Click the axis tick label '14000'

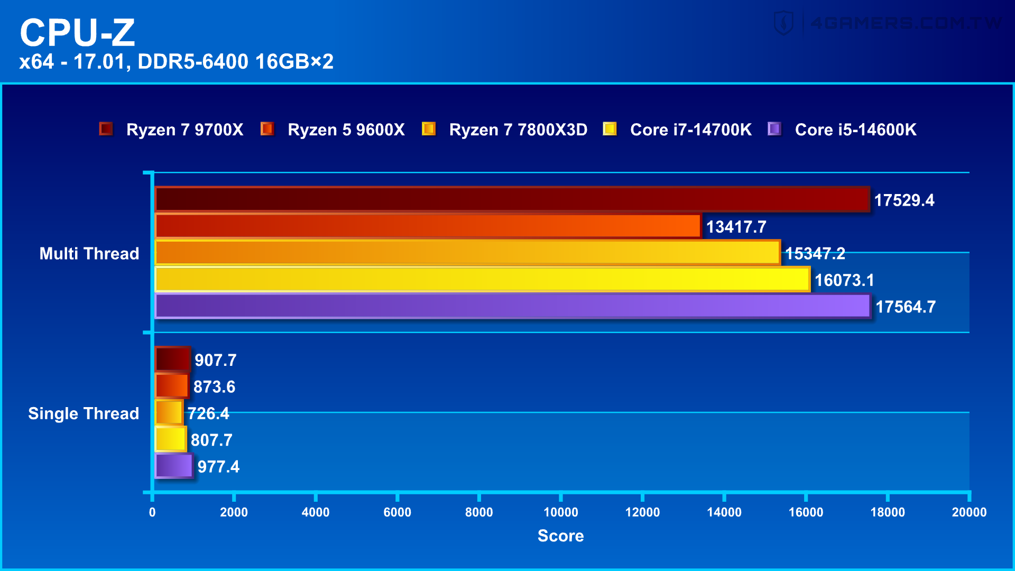click(724, 512)
